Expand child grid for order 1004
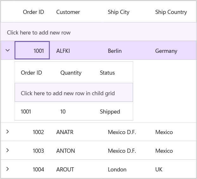This screenshot has width=197, height=179. coord(8,169)
